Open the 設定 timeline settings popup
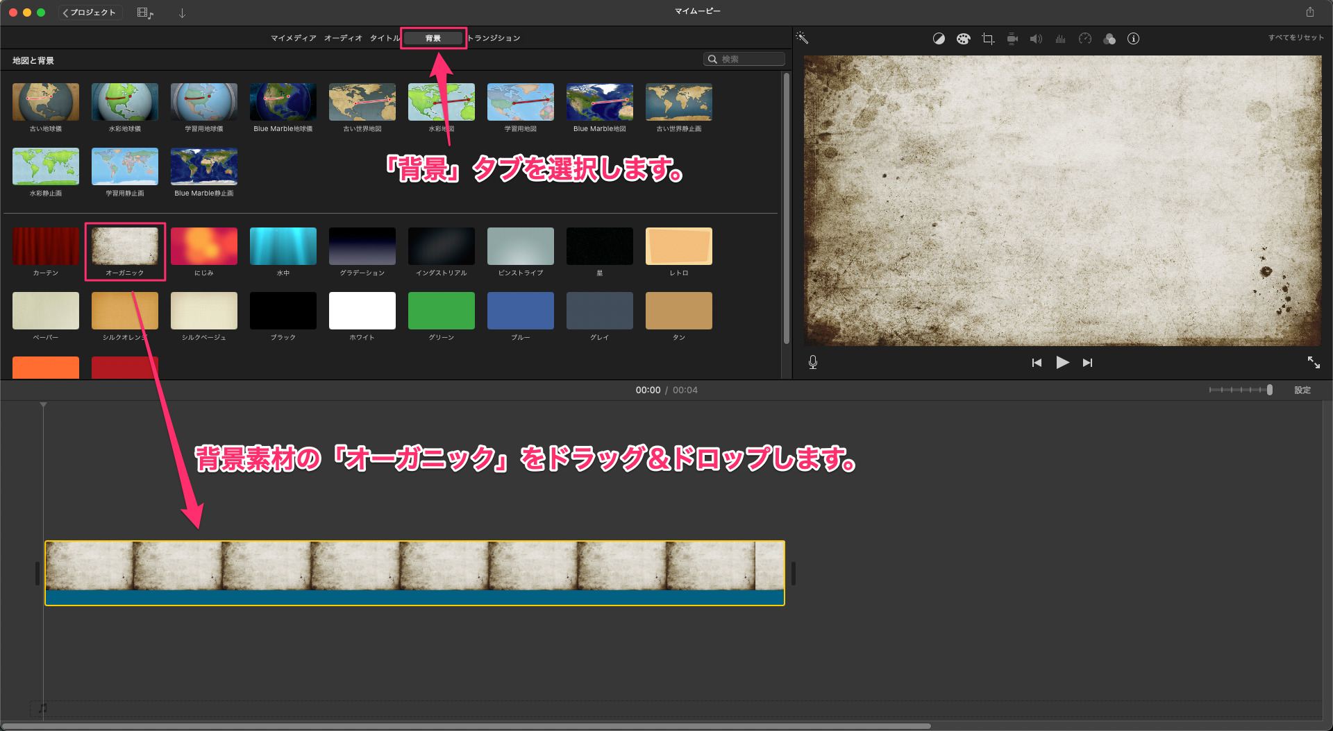The height and width of the screenshot is (731, 1333). coord(1302,390)
